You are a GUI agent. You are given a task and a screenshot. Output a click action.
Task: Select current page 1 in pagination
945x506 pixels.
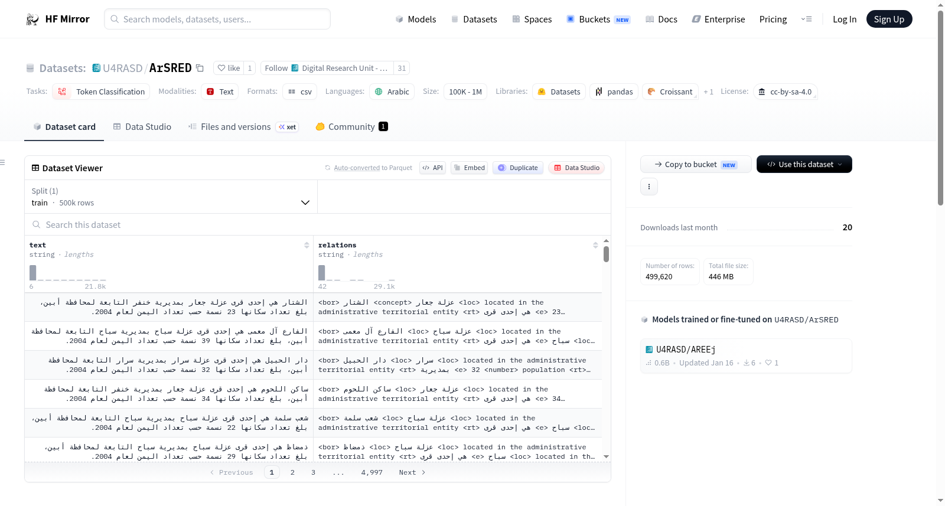pos(272,472)
